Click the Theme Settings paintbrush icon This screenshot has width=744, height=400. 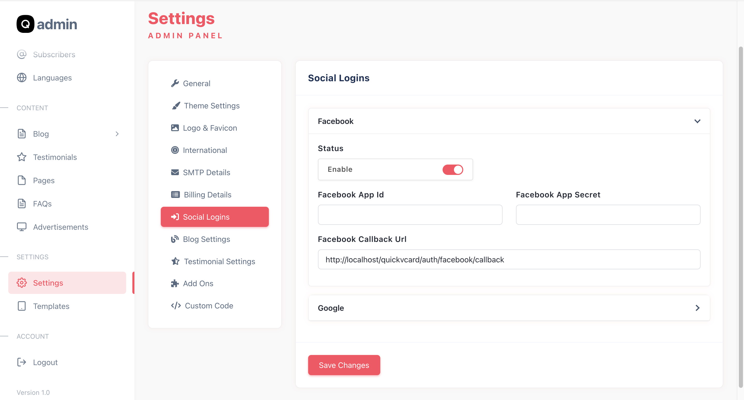point(176,106)
